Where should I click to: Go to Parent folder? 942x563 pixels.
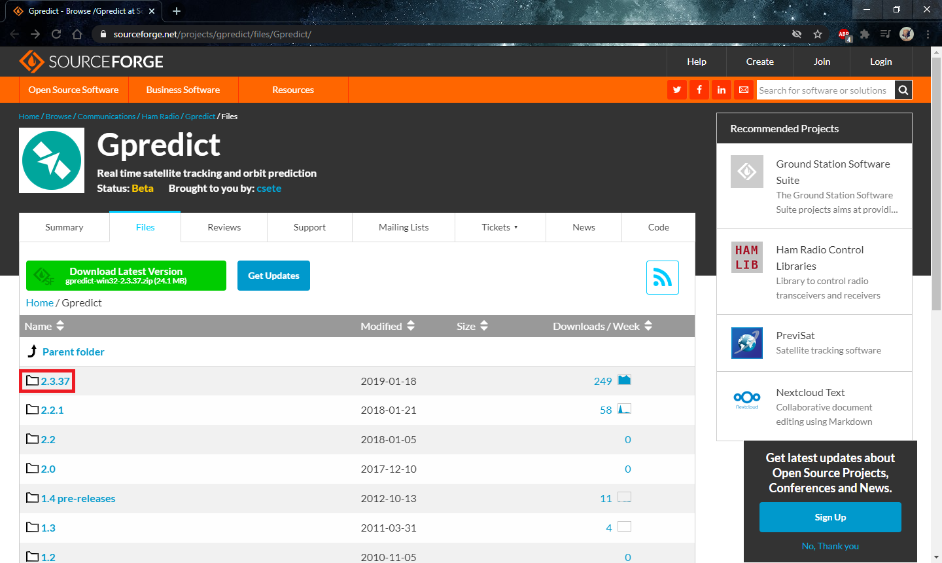click(73, 352)
